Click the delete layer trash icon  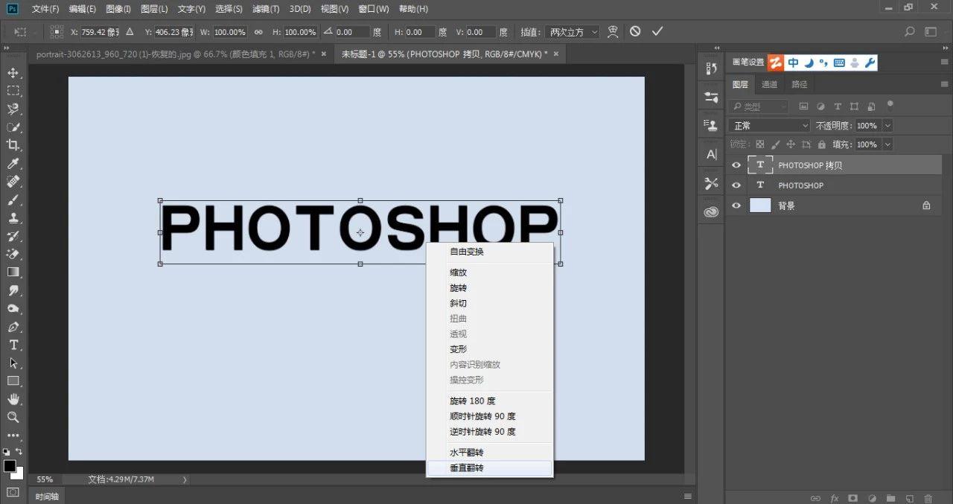pyautogui.click(x=928, y=498)
